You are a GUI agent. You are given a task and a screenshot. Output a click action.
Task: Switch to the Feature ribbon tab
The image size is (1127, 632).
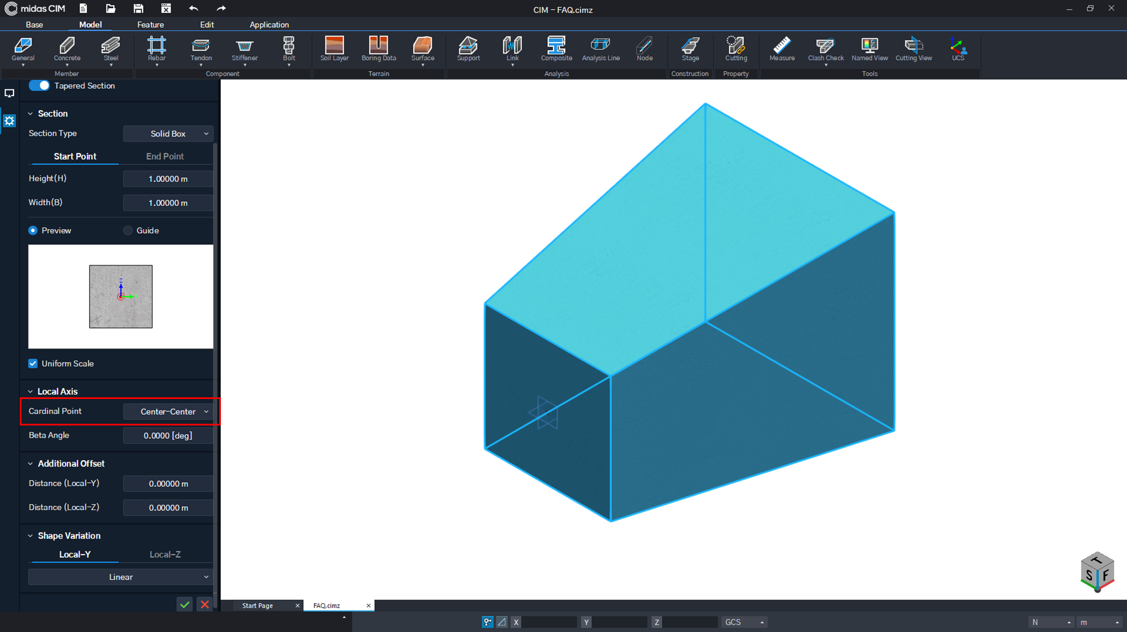pos(150,25)
